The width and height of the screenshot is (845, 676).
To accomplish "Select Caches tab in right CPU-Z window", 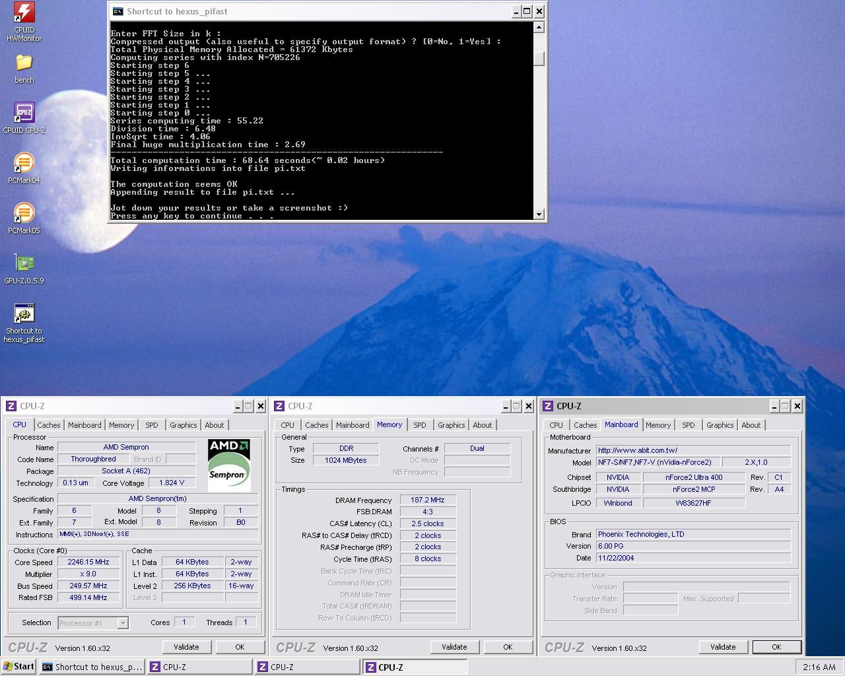I will tap(586, 425).
